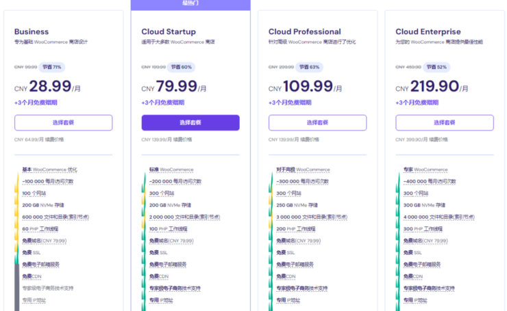Click the Cloud Startup plan heading

[169, 31]
